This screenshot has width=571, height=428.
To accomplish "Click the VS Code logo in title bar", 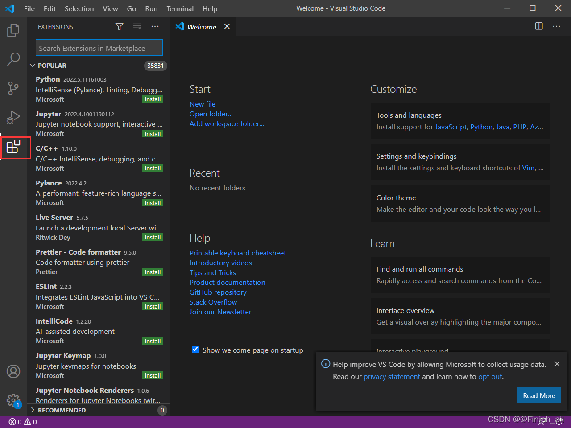I will (10, 8).
